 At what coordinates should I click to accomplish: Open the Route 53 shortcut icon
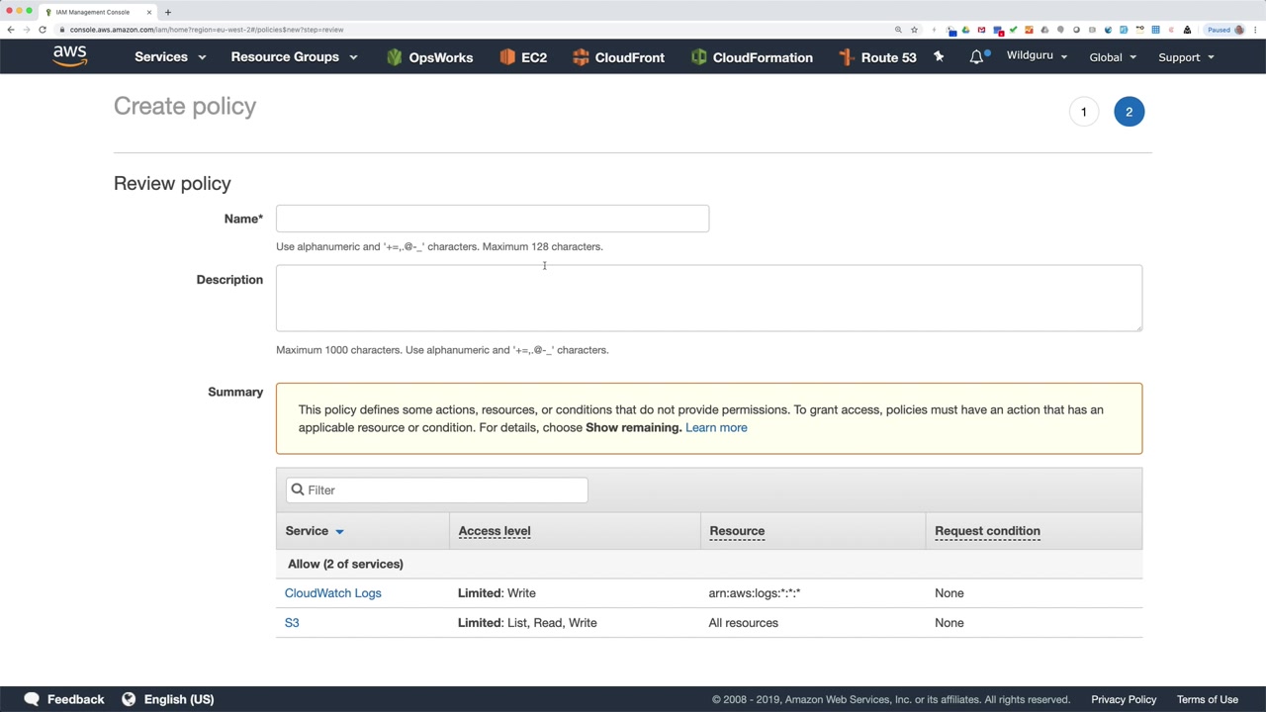[847, 57]
